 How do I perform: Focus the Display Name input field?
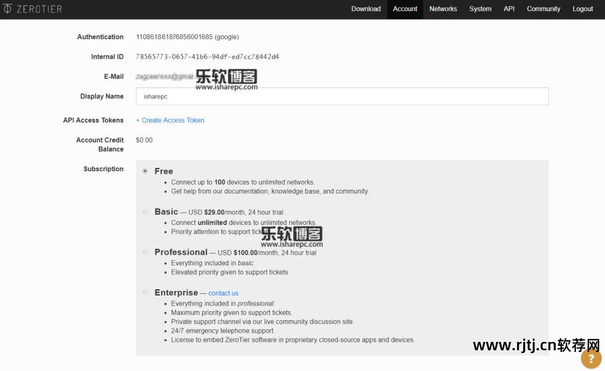point(342,96)
